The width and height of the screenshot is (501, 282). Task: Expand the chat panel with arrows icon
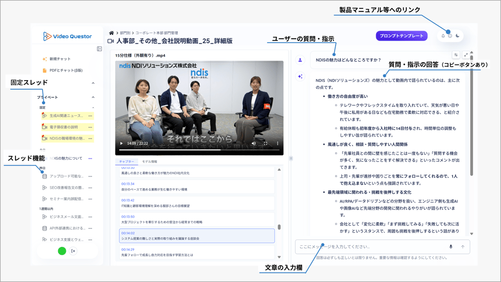466,55
